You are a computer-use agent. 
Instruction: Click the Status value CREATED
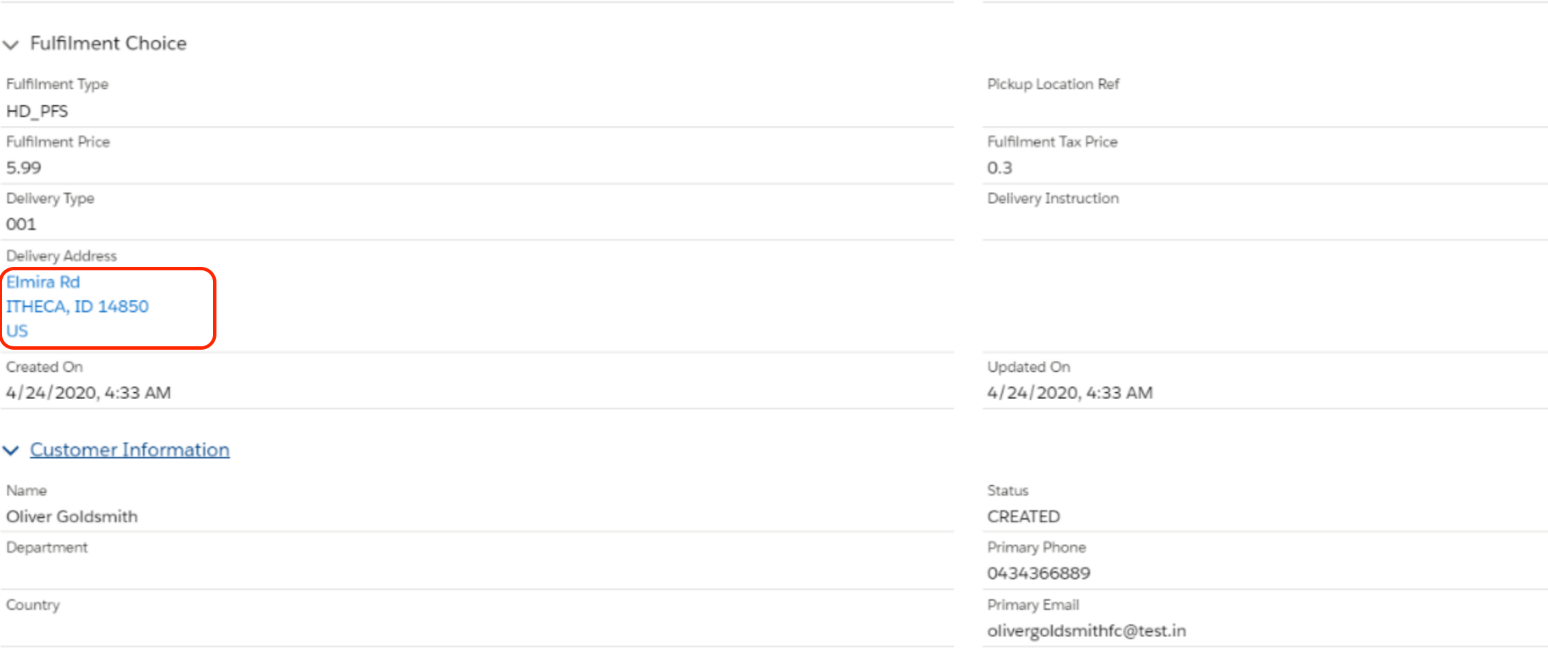pos(1023,517)
